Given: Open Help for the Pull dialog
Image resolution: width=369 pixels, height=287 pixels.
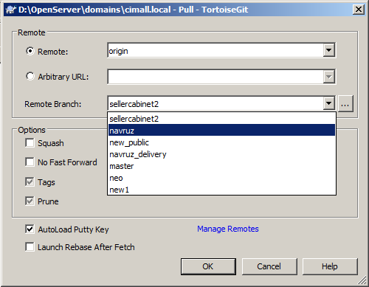Looking at the screenshot, I should (x=330, y=266).
